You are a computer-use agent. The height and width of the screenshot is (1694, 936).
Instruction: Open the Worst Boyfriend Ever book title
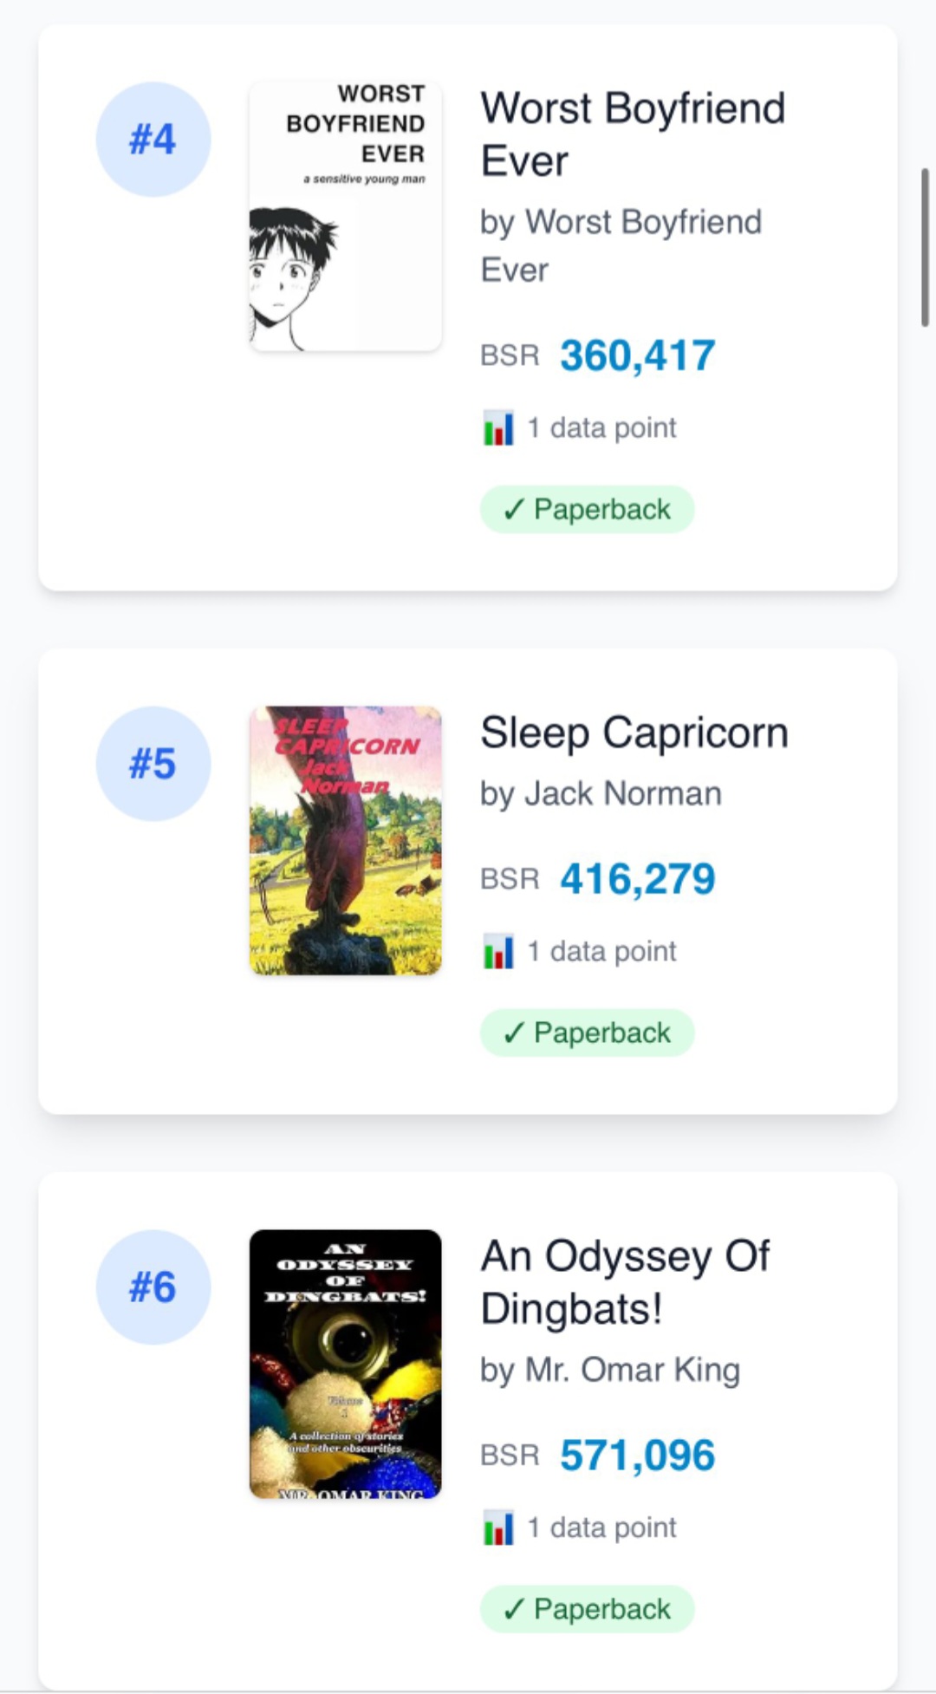633,134
